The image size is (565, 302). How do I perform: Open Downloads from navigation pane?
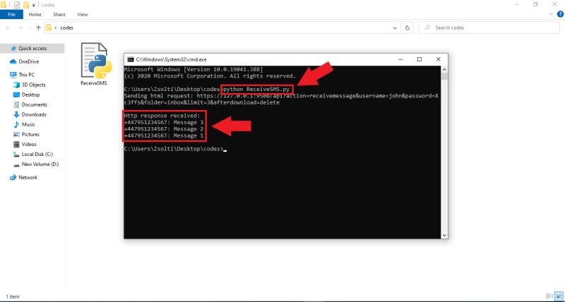34,114
